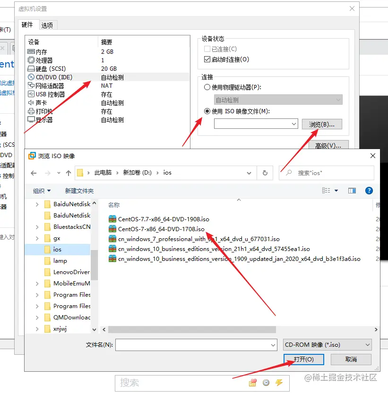Screen dimensions: 388x393
Task: Expand the gx folder in tree
Action: (37, 238)
